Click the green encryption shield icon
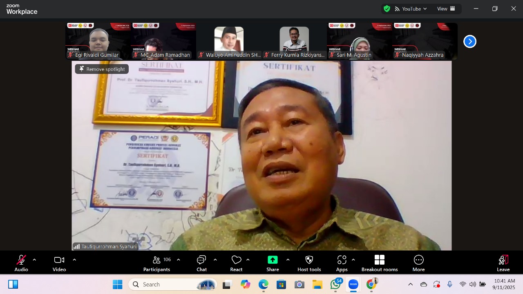523x294 pixels. tap(387, 9)
